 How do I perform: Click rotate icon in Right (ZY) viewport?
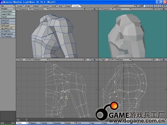pos(157,60)
